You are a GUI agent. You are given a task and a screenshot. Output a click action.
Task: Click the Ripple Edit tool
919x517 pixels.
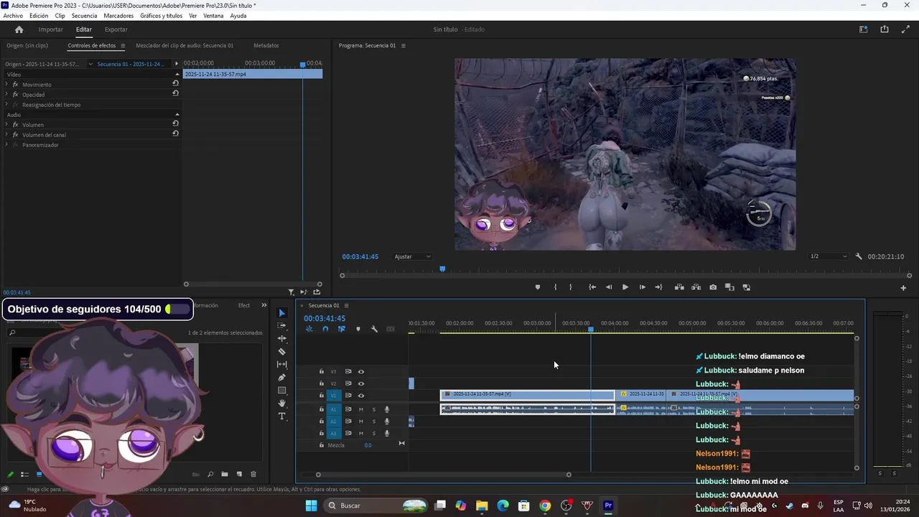(x=281, y=338)
